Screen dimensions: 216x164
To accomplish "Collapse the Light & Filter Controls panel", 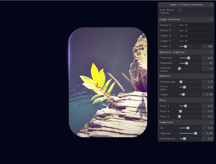I will [x=211, y=5].
